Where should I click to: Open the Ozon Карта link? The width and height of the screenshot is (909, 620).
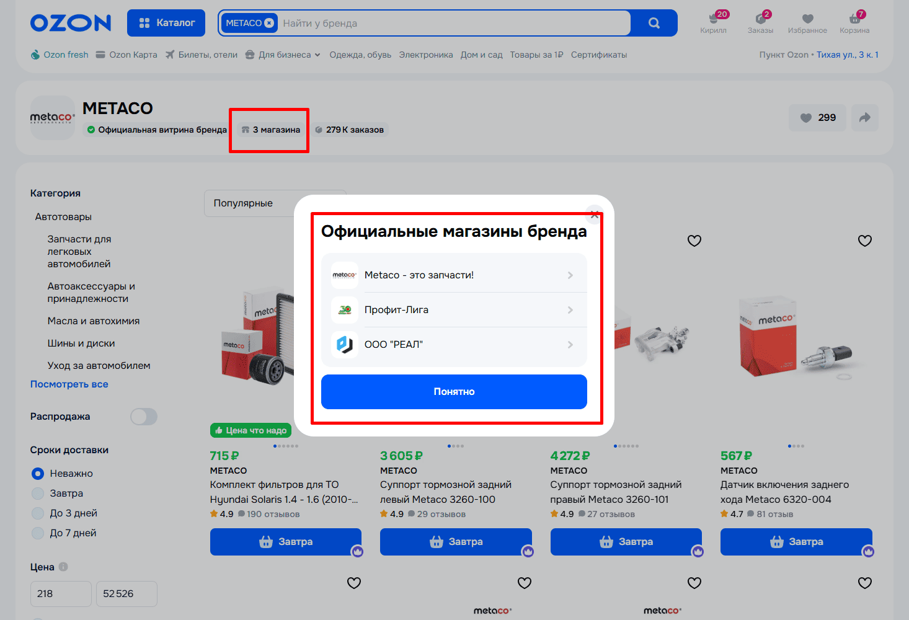pyautogui.click(x=127, y=55)
